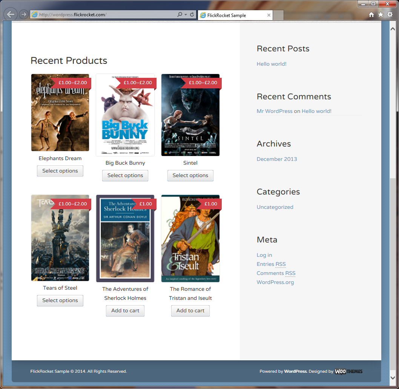399x389 pixels.
Task: Open the Elephants Dream poster thumbnail
Action: point(60,113)
